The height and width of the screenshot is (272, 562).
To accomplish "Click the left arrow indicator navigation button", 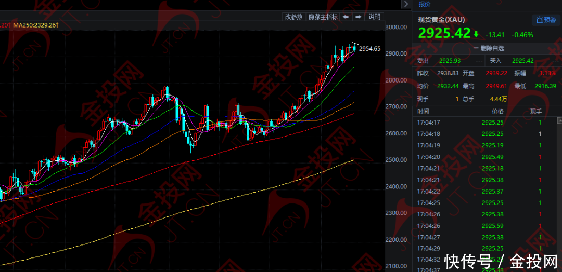I will (x=346, y=17).
